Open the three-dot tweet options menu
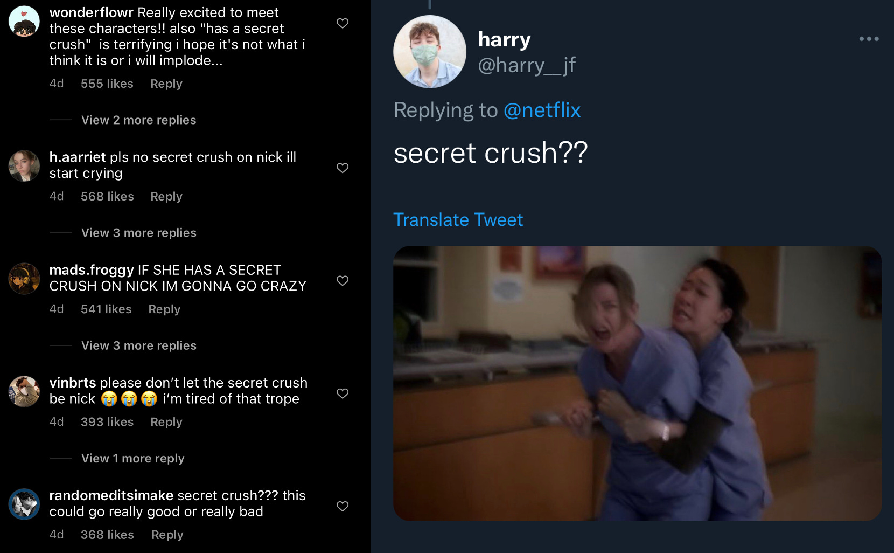This screenshot has width=894, height=553. (x=869, y=39)
